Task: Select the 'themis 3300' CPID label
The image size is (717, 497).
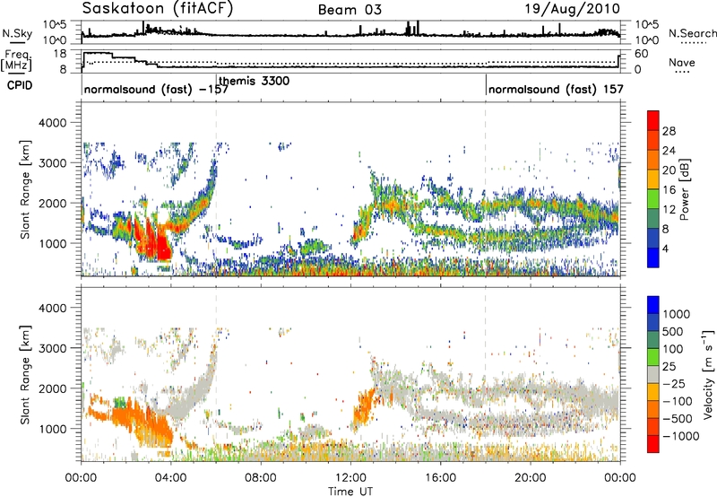Action: pyautogui.click(x=255, y=81)
